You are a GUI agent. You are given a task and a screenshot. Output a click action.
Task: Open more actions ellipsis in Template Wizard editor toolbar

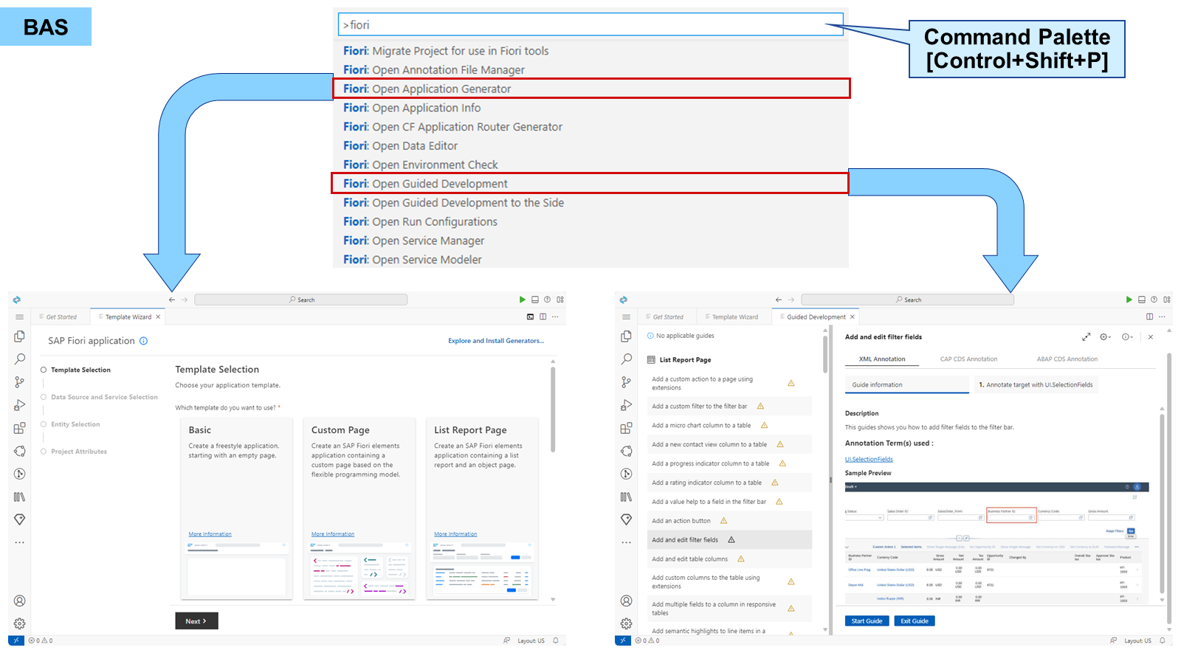tap(556, 317)
